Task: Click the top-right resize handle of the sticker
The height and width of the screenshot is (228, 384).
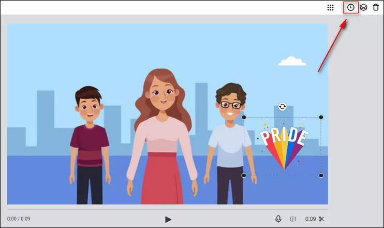Action: pos(321,118)
